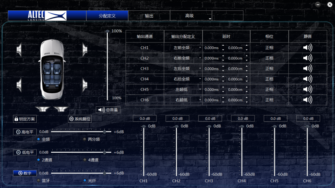Click the CH6 0.000cm delay field

tap(235, 100)
